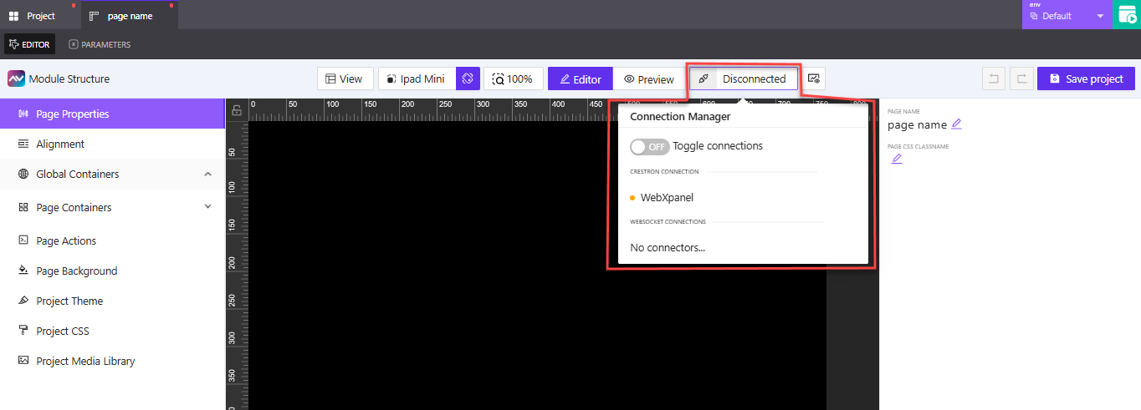Select the WebXpanel Crestron connection
The image size is (1141, 410).
[667, 198]
